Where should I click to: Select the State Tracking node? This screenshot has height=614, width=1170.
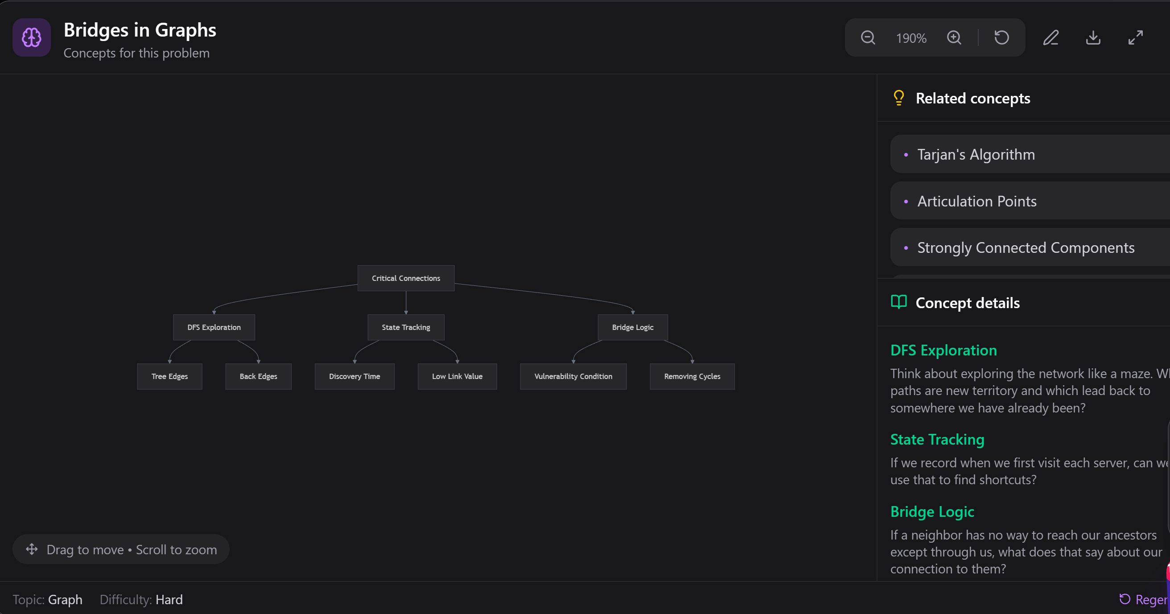tap(406, 327)
